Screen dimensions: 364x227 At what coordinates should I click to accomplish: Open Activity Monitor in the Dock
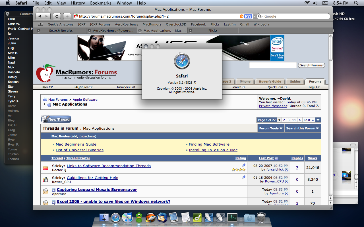pyautogui.click(x=232, y=218)
